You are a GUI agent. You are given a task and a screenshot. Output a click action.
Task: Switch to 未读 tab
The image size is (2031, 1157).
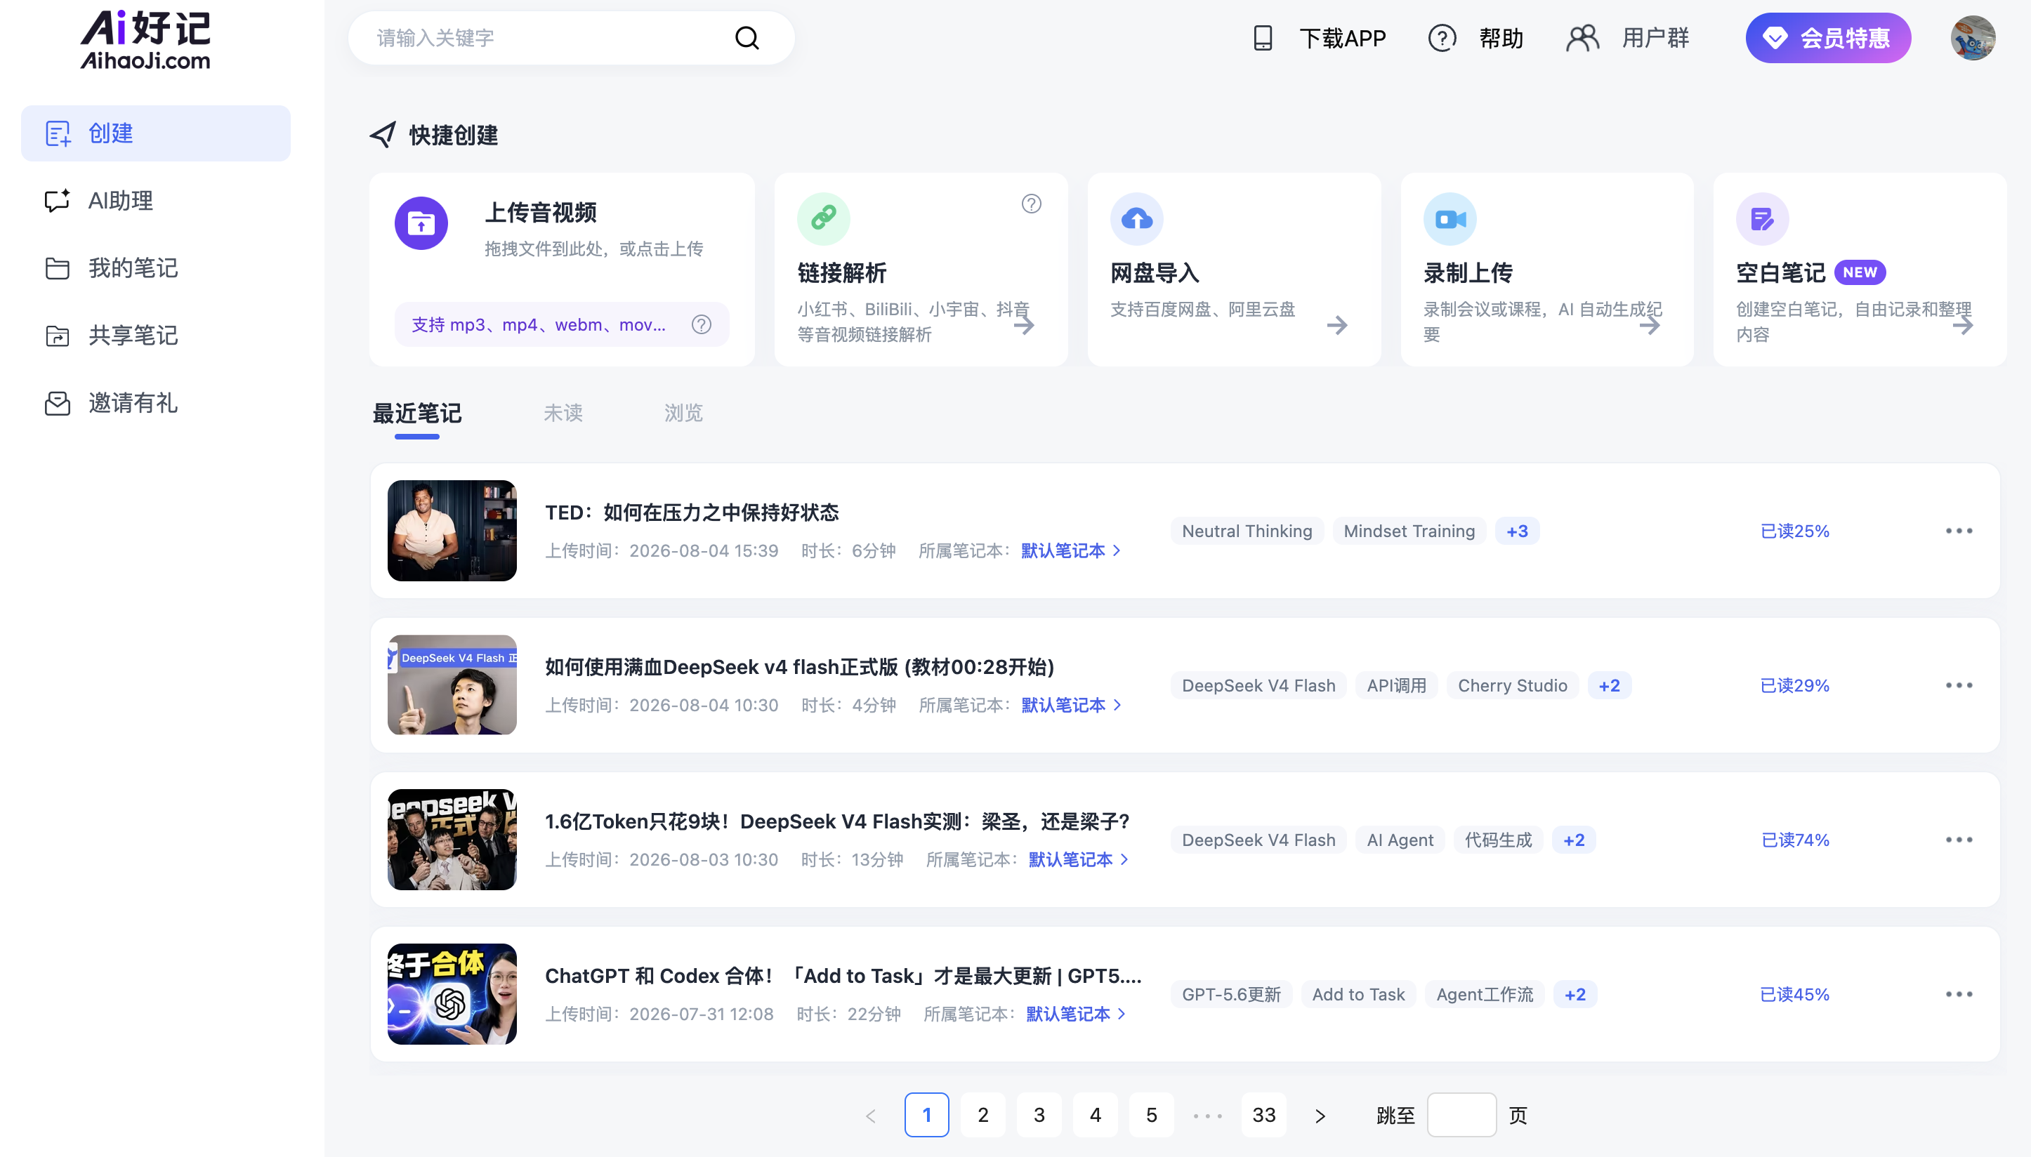[x=563, y=414]
